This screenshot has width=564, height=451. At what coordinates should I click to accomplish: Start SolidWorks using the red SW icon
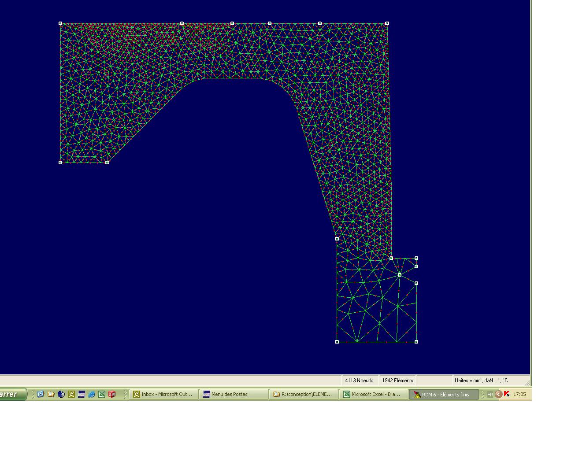pos(111,394)
